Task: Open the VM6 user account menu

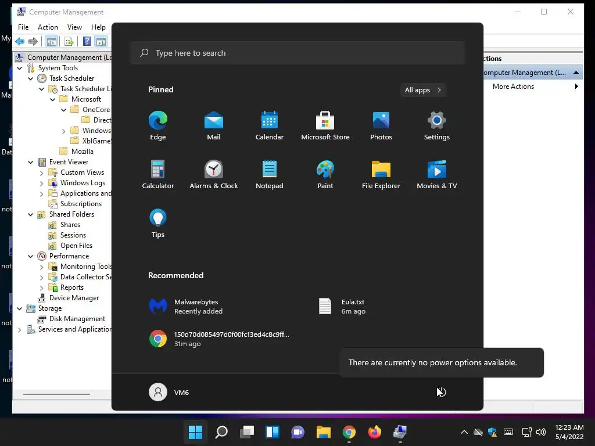Action: 169,392
